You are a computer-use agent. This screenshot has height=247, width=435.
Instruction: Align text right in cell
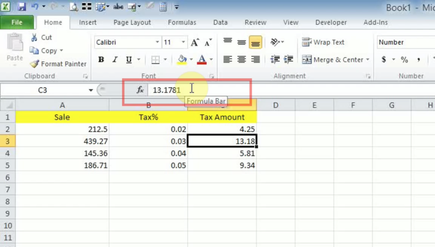coord(255,59)
